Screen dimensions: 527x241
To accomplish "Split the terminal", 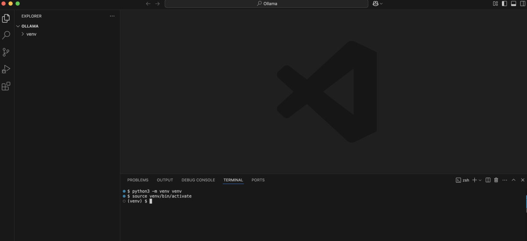I will [488, 180].
